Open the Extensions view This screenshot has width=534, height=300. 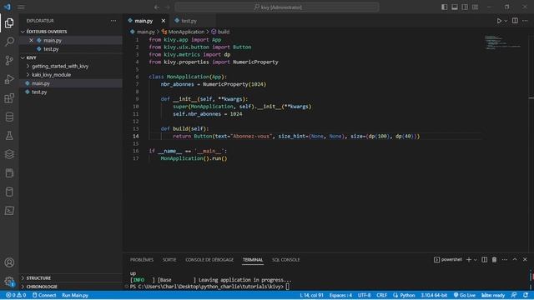coord(9,98)
